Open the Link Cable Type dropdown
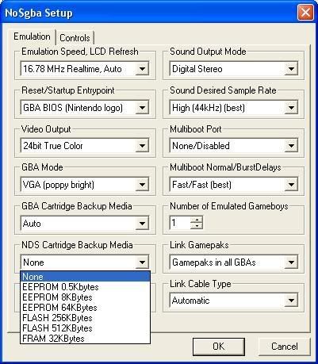 [291, 301]
